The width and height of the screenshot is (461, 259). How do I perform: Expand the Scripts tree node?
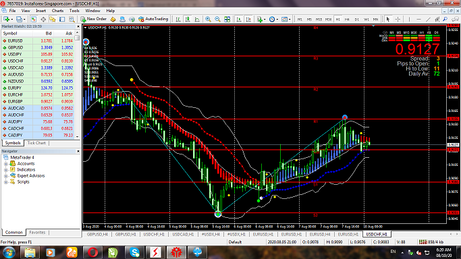pos(6,182)
